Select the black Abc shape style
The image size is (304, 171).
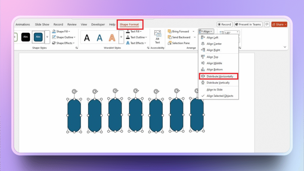26,37
